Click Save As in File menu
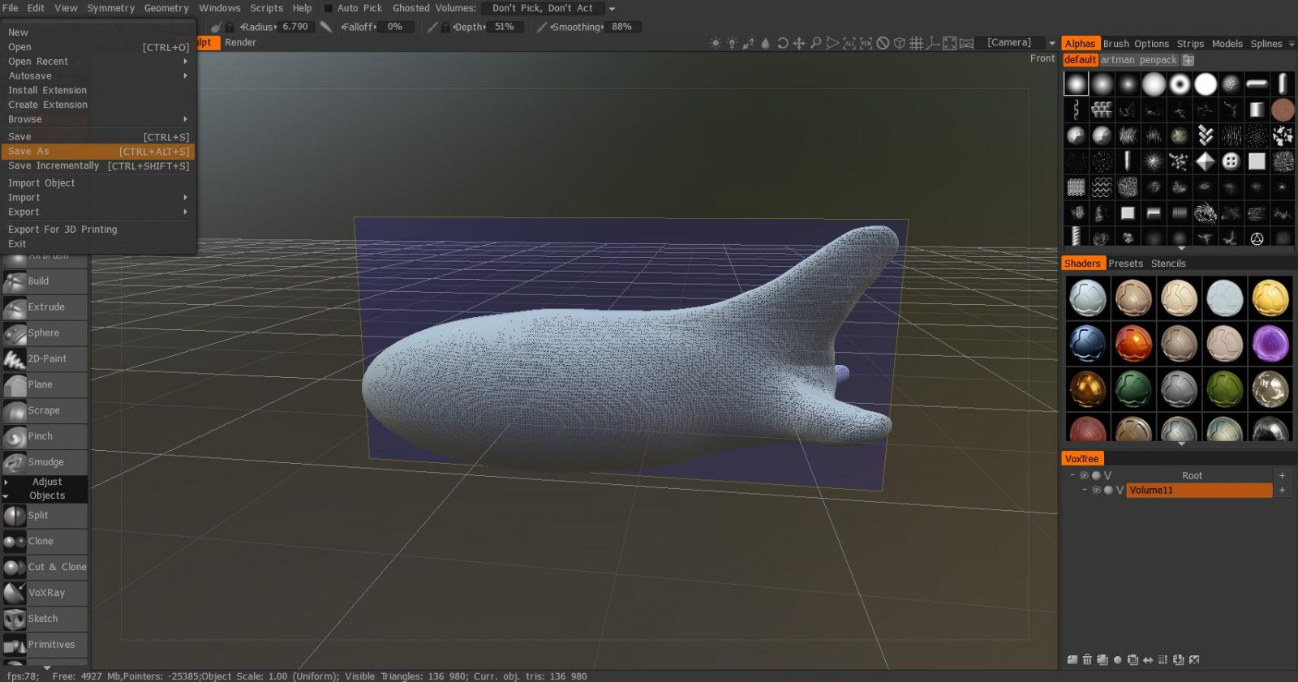This screenshot has height=682, width=1298. tap(98, 152)
